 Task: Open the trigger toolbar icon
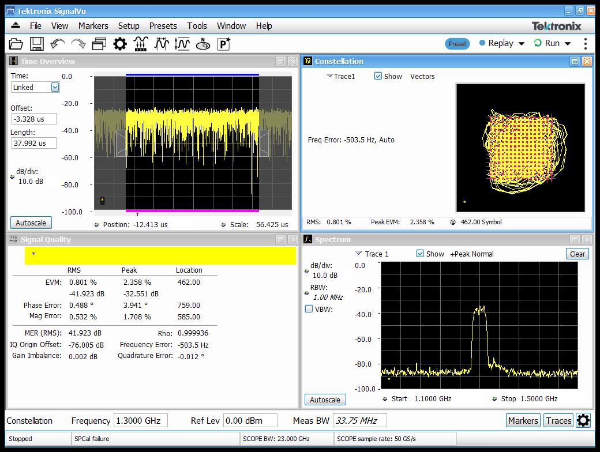tap(140, 44)
